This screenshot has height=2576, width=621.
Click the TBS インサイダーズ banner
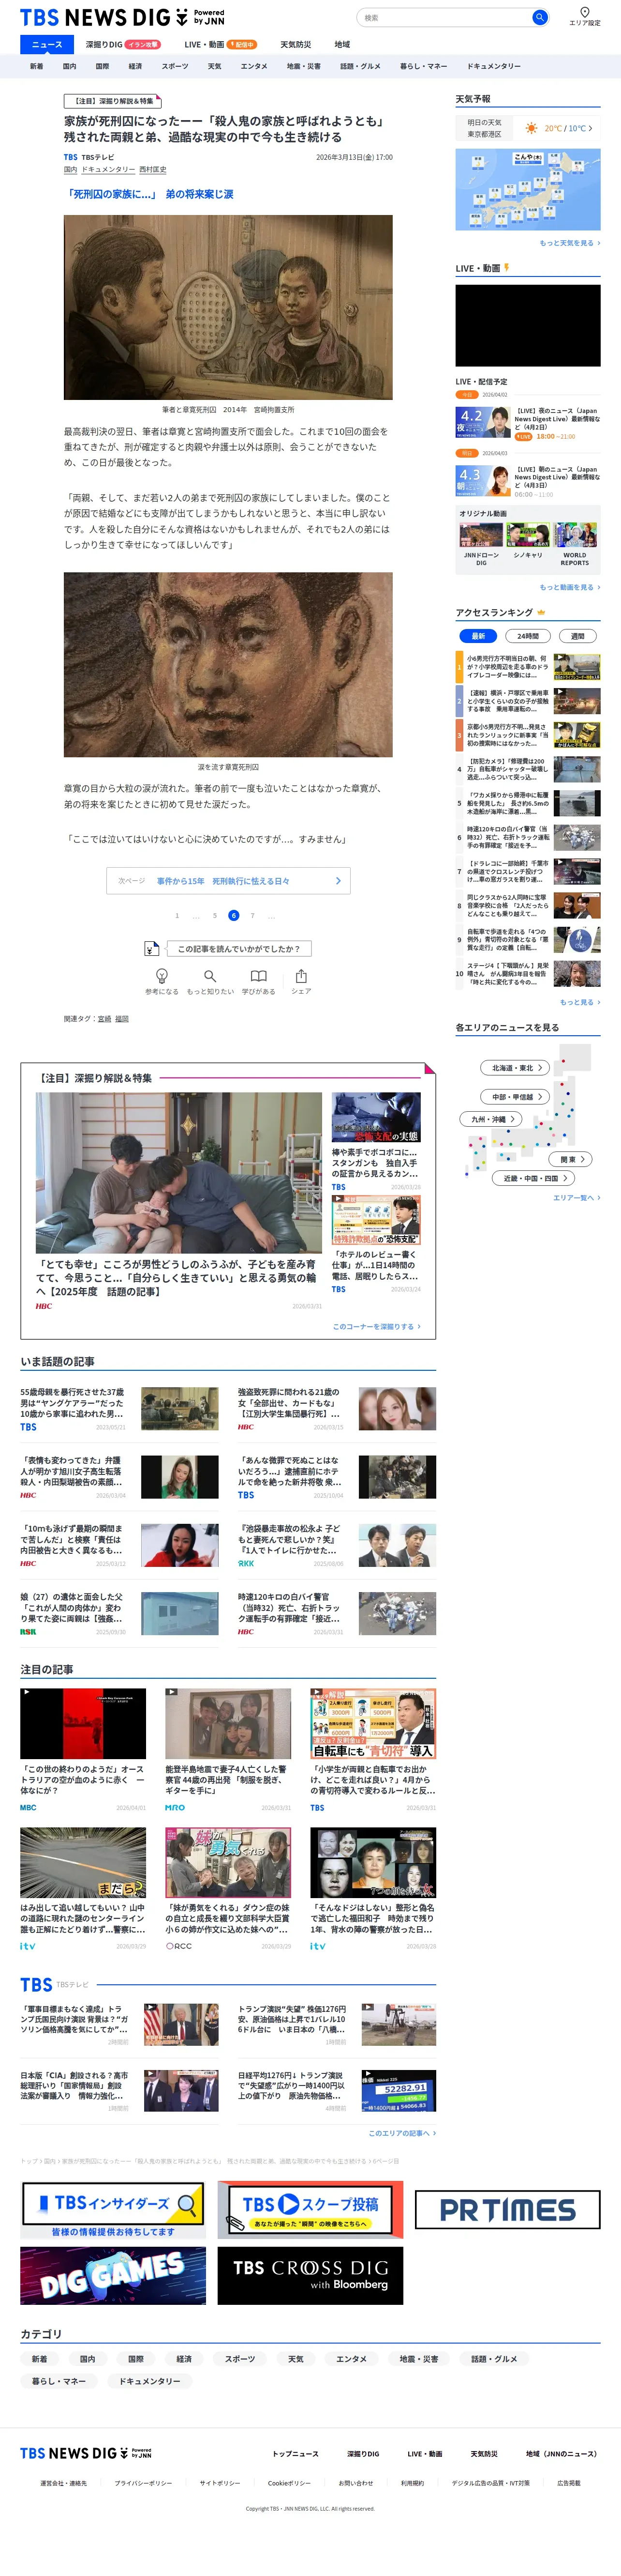tap(113, 2209)
